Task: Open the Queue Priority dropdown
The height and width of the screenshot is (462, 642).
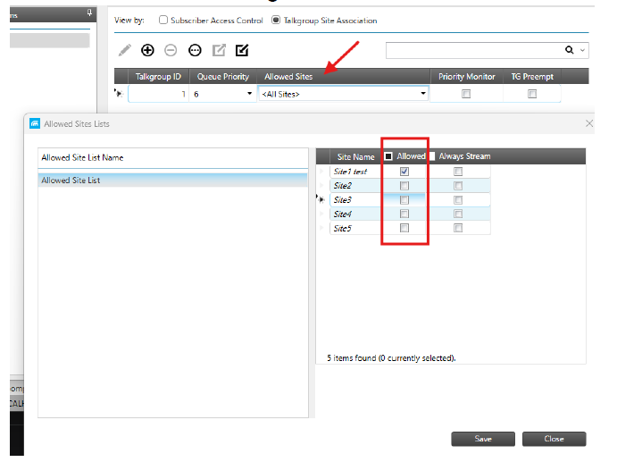Action: point(249,94)
